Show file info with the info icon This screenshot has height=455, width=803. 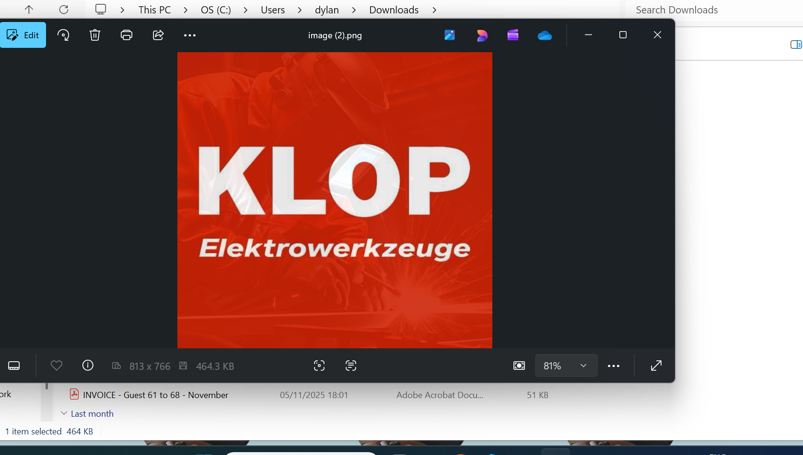(x=88, y=366)
